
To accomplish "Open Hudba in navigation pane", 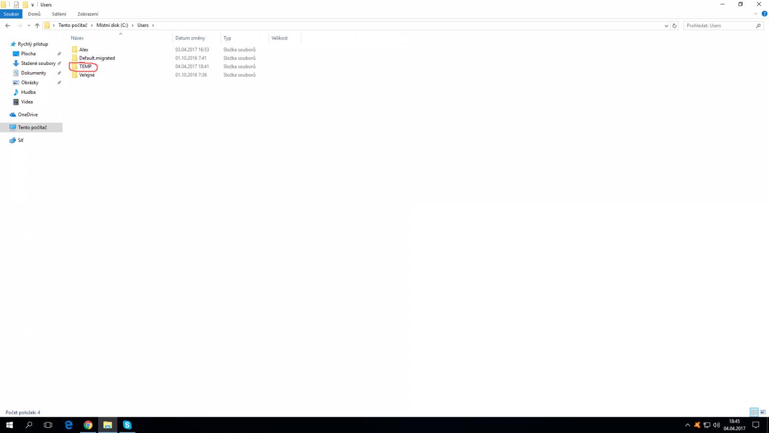I will (x=28, y=92).
